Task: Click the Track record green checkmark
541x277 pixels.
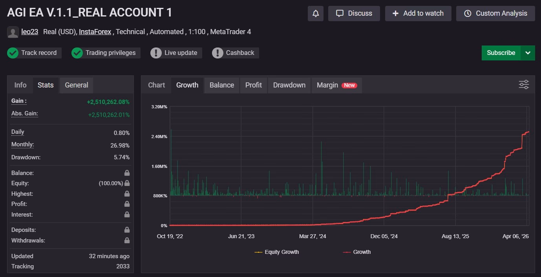Action: 13,53
